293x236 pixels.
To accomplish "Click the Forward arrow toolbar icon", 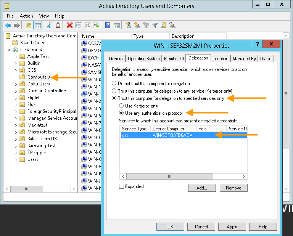I will [17, 25].
